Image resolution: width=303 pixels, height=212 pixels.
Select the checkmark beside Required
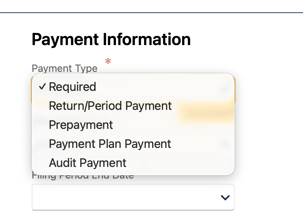tap(42, 87)
